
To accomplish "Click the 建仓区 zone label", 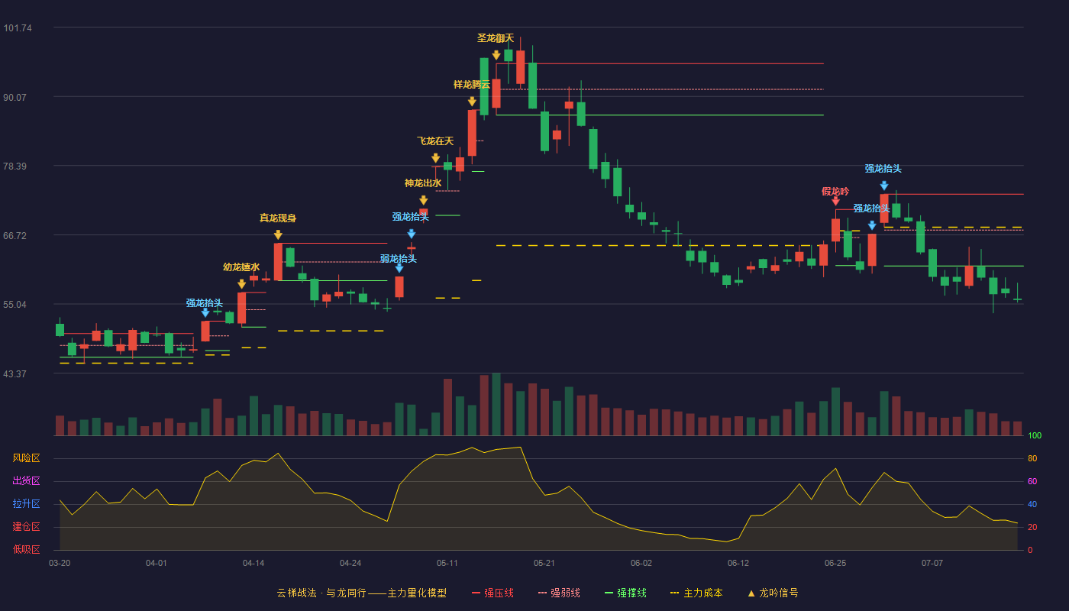I will point(26,527).
